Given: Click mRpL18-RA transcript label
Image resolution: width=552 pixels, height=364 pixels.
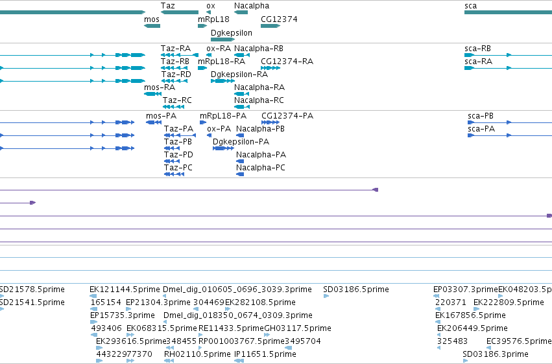Looking at the screenshot, I should point(221,62).
